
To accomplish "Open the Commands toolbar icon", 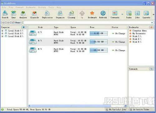I will 115,15.
